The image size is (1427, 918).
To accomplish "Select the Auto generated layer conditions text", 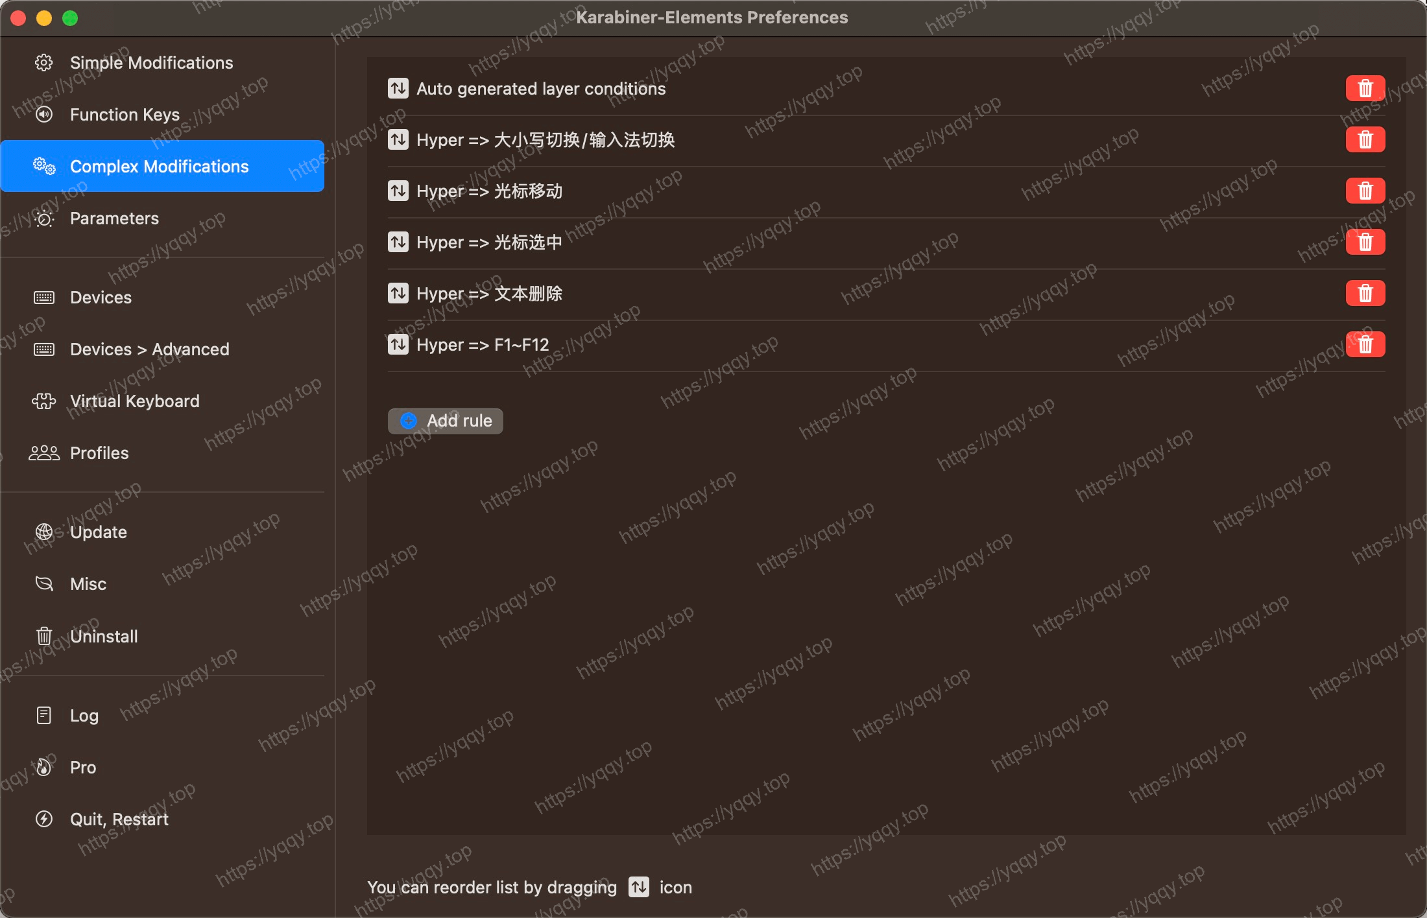I will tap(541, 88).
